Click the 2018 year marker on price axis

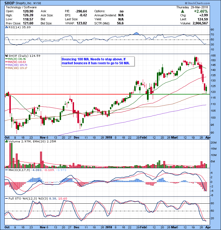tap(109, 137)
